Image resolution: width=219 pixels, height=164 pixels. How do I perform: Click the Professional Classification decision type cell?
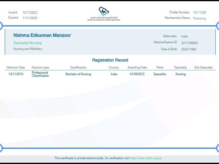(40, 74)
